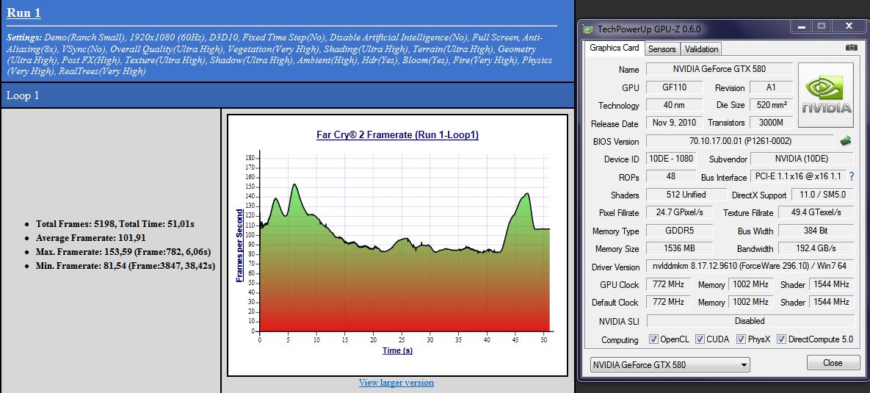The image size is (870, 393).
Task: Click the Time (s) axis label
Action: pos(397,350)
